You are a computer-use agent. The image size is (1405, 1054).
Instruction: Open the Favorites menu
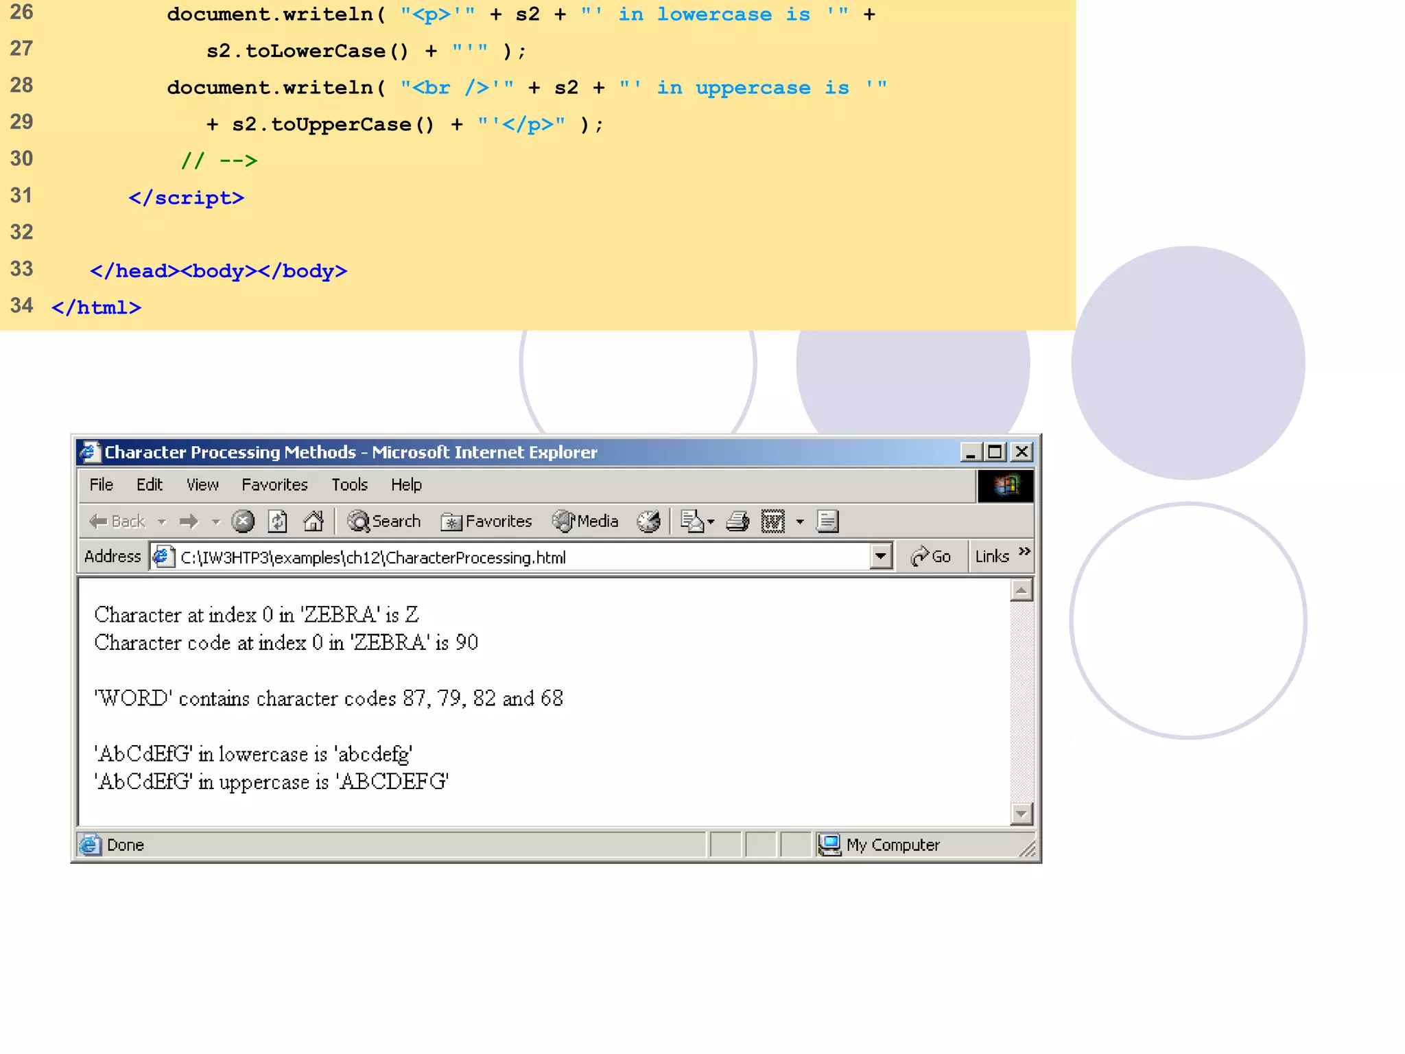click(x=274, y=485)
